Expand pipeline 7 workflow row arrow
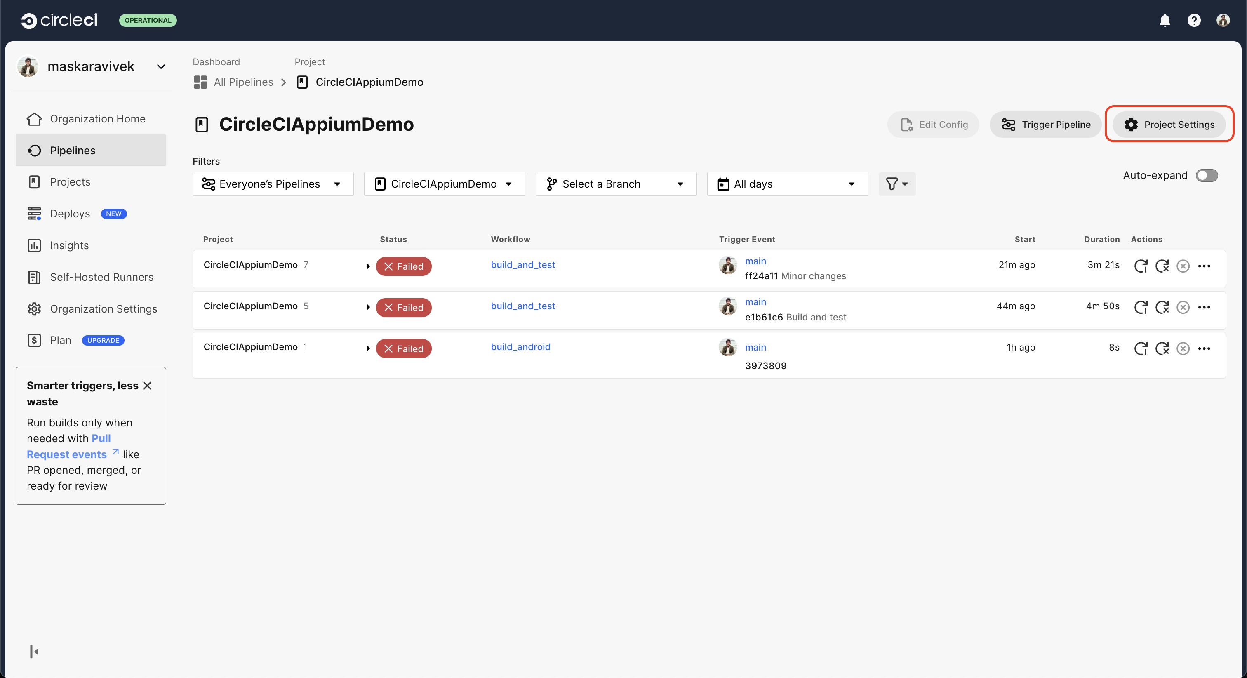The height and width of the screenshot is (678, 1247). click(368, 266)
